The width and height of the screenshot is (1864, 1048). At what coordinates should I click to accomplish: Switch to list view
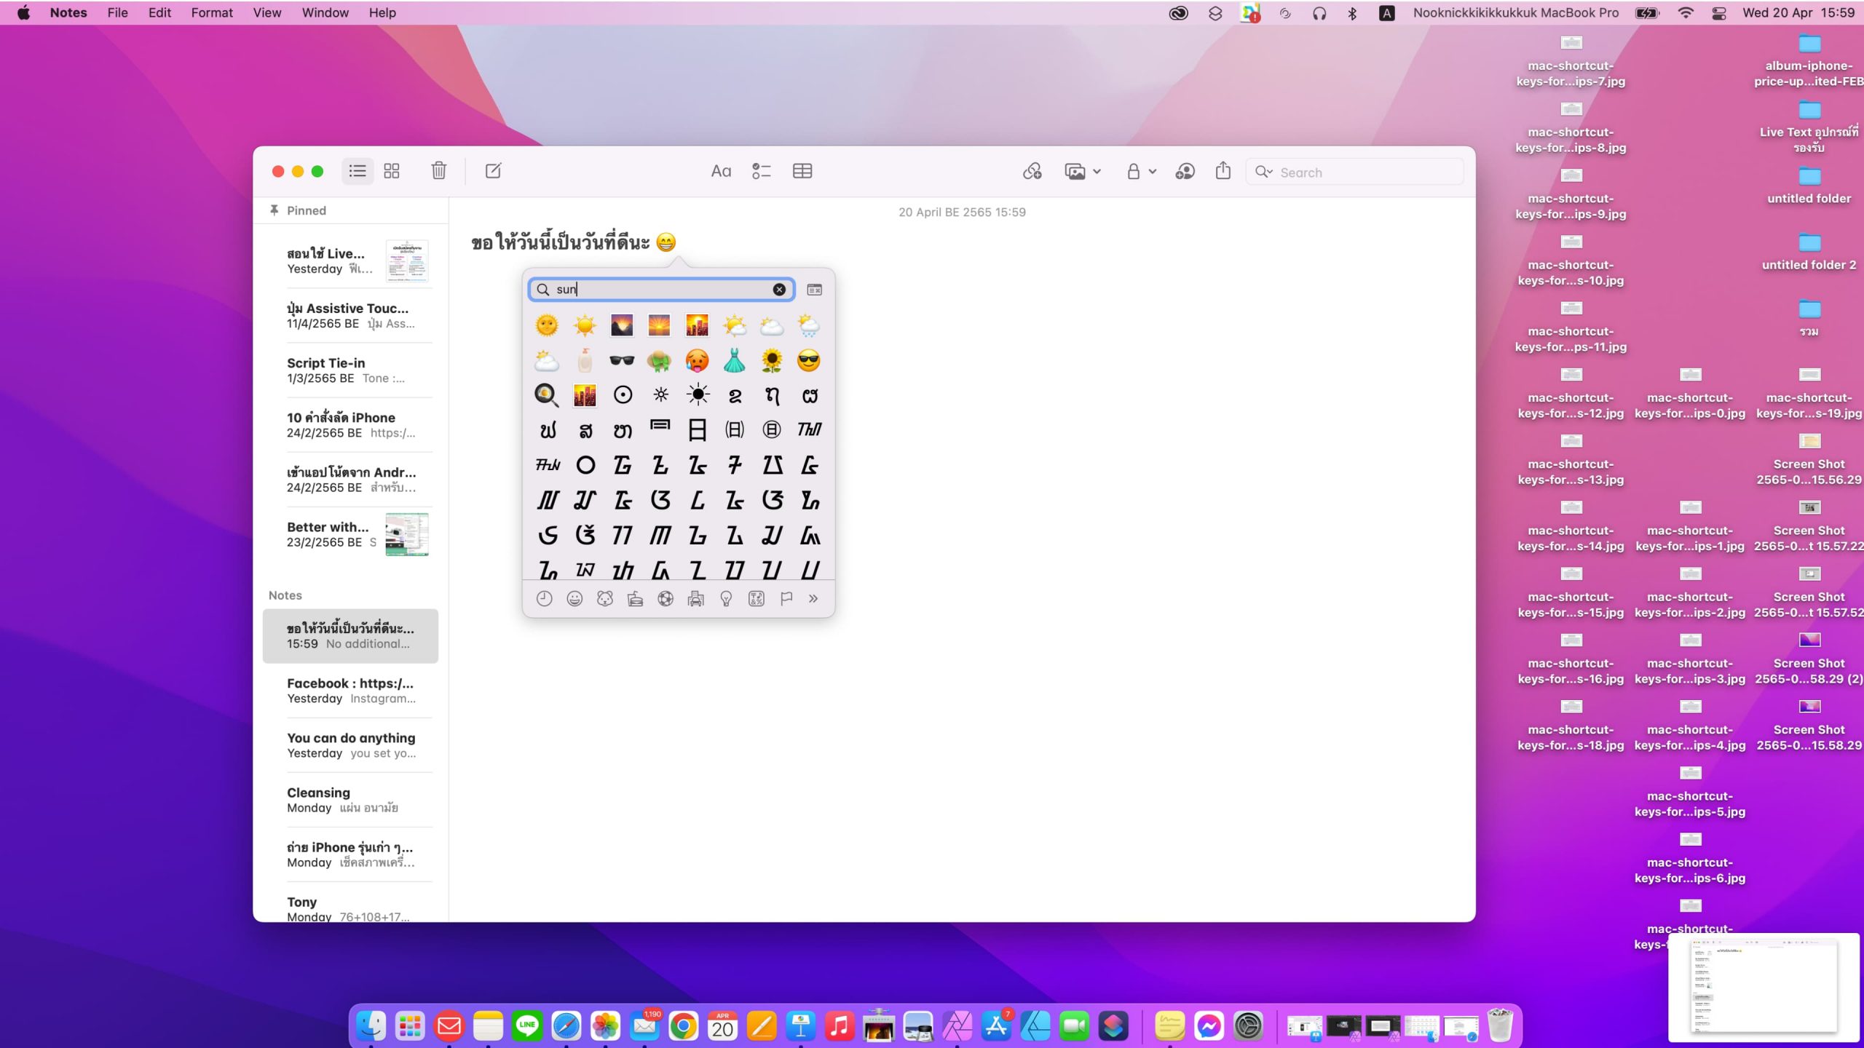pos(358,171)
